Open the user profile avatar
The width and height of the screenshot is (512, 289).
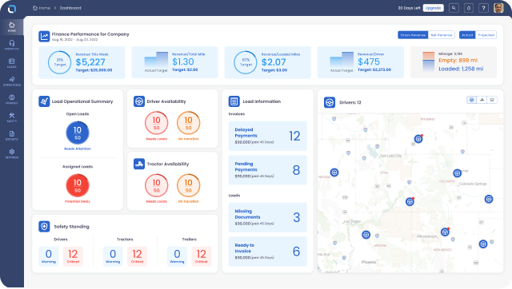pyautogui.click(x=498, y=8)
